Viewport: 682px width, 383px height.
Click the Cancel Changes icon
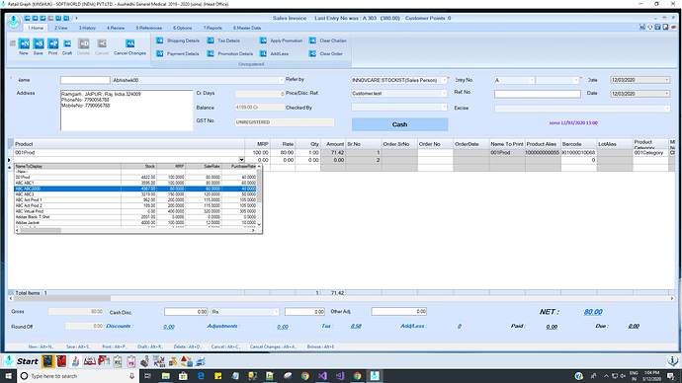point(129,43)
